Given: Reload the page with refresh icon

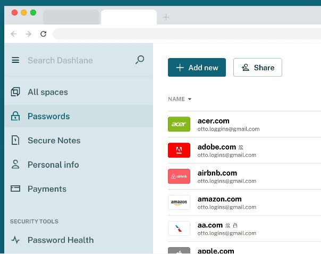Looking at the screenshot, I should click(x=44, y=34).
